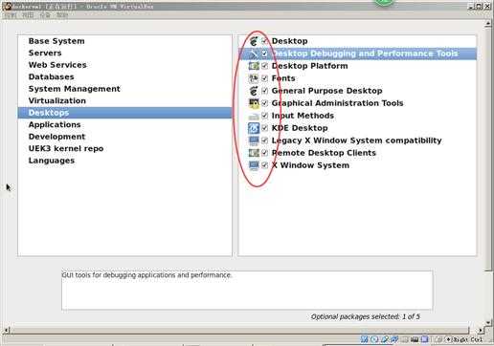Uncheck the Desktop package group checkbox
494x346 pixels.
(264, 41)
